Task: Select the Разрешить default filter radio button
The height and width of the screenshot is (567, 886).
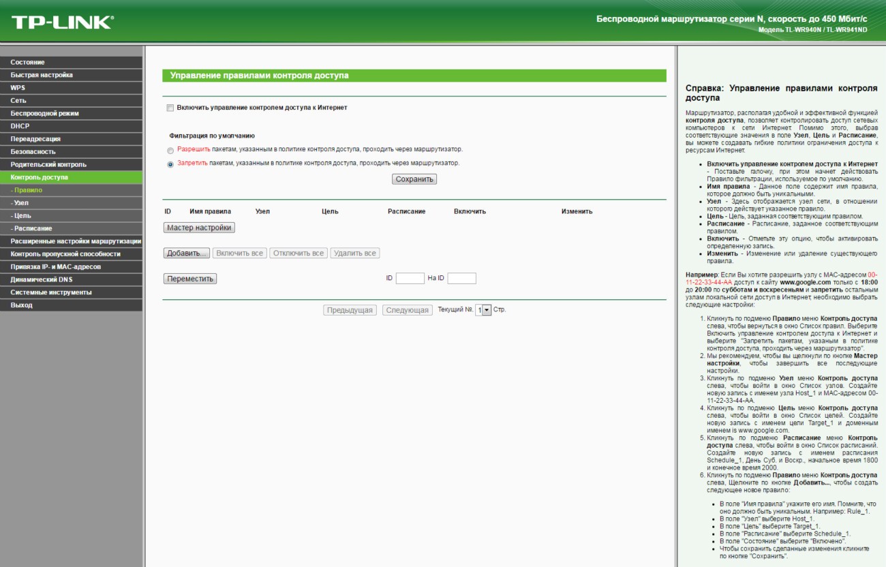Action: (170, 150)
